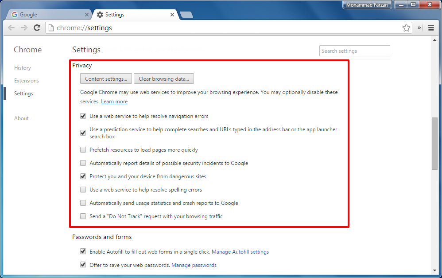Open Manage Autofill settings link
Screen dimensions: 442x278
[240, 252]
